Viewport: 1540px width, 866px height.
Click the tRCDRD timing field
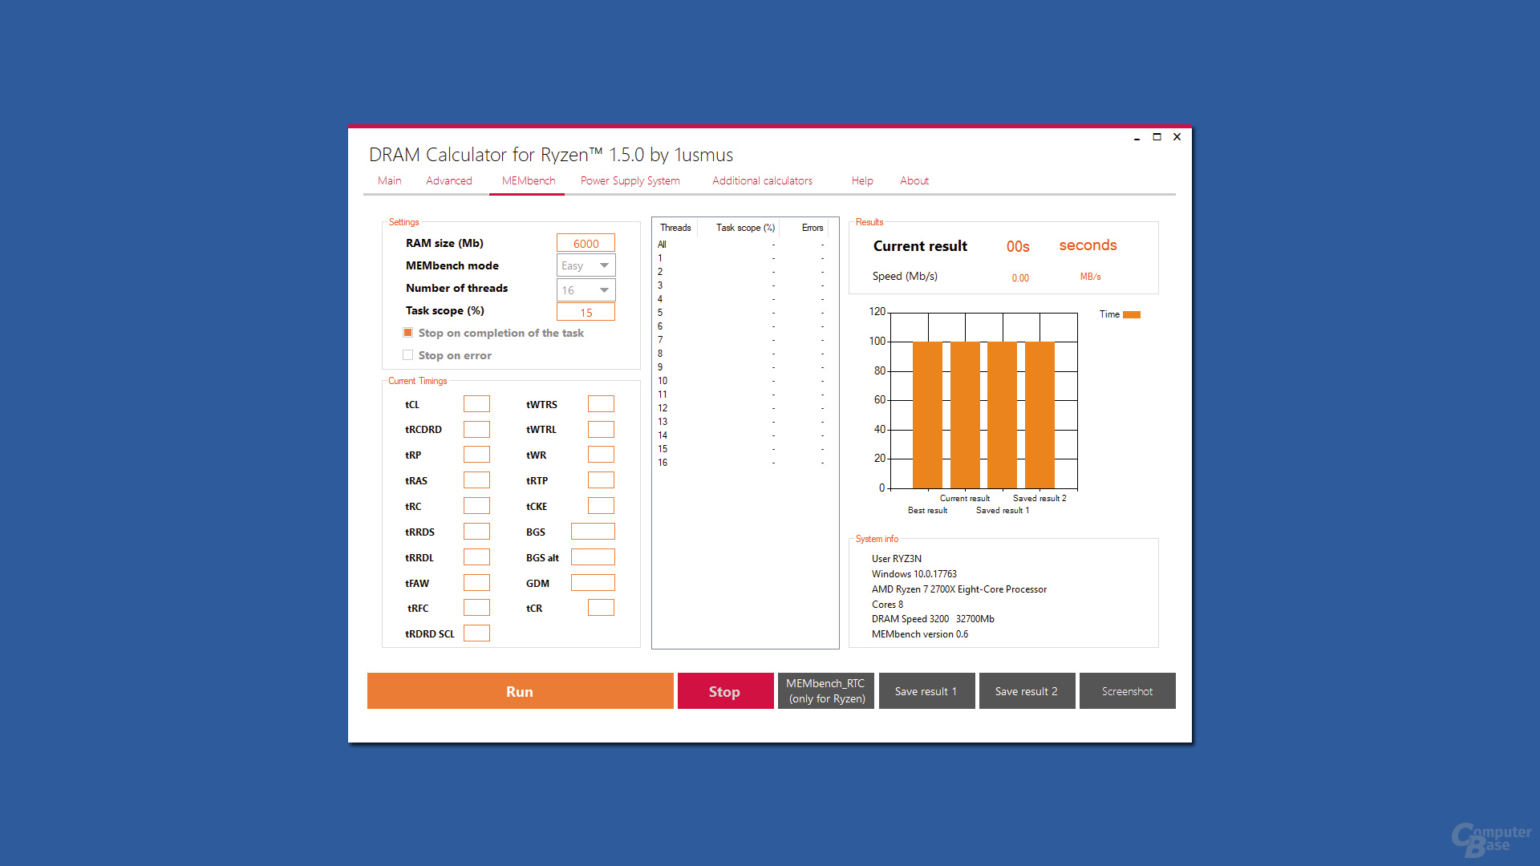click(x=476, y=430)
